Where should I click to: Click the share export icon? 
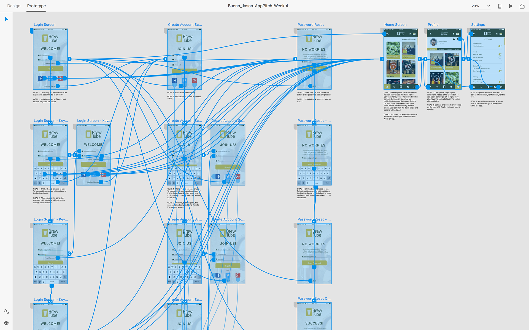[x=522, y=6]
